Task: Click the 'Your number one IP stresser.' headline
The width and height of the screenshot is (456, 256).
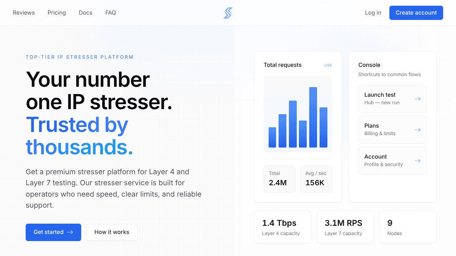Action: pyautogui.click(x=99, y=91)
